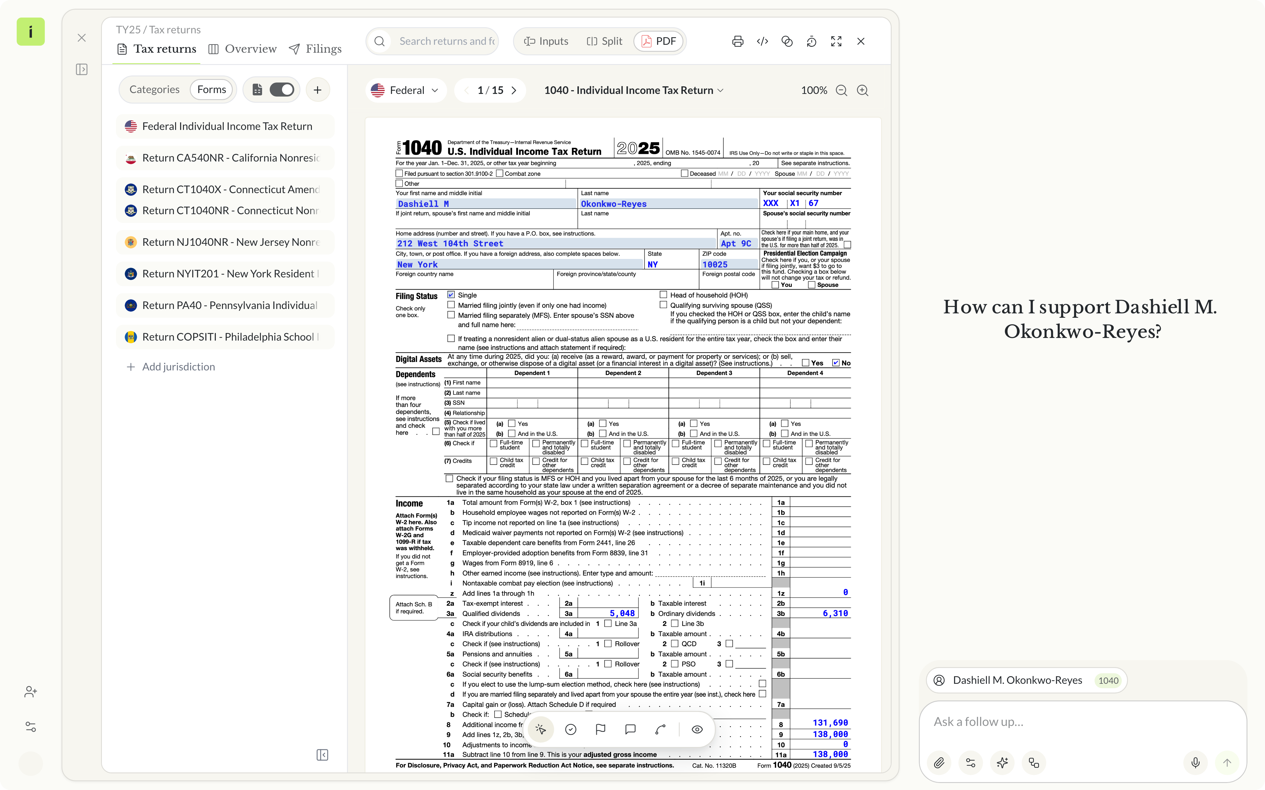Click zoom in magnifier icon
The image size is (1265, 790).
[862, 90]
